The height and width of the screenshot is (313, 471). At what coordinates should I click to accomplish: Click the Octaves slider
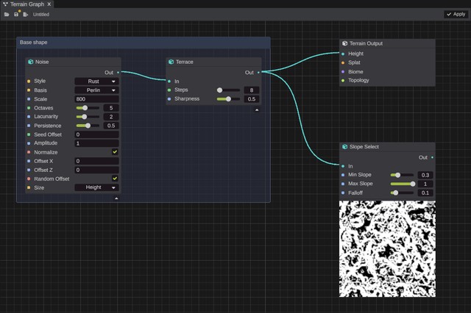[x=88, y=108]
